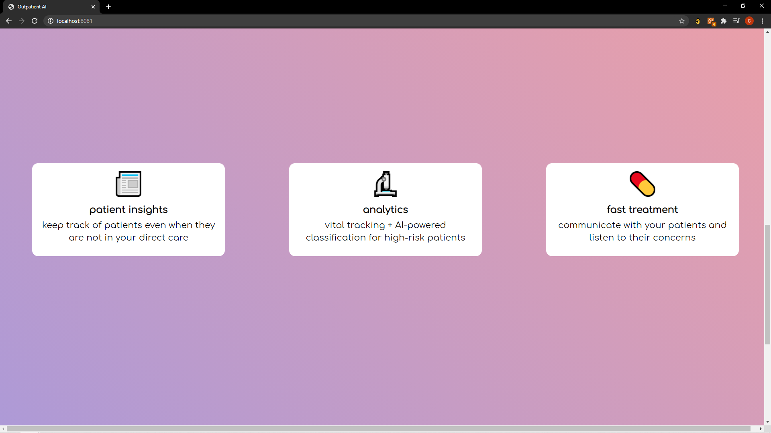Viewport: 771px width, 433px height.
Task: Open the Chrome profile avatar
Action: pyautogui.click(x=749, y=21)
